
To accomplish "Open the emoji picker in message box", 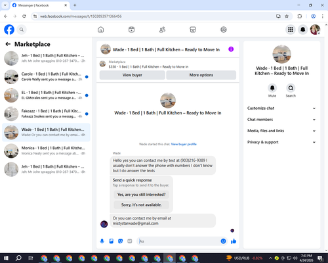I will [223, 241].
